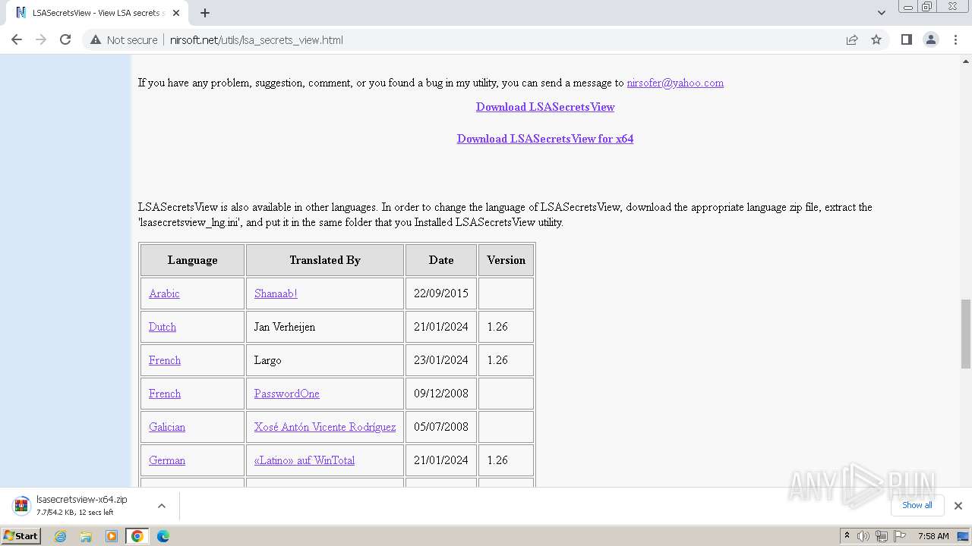Open French translation dated 09/12/2008

pos(165,394)
